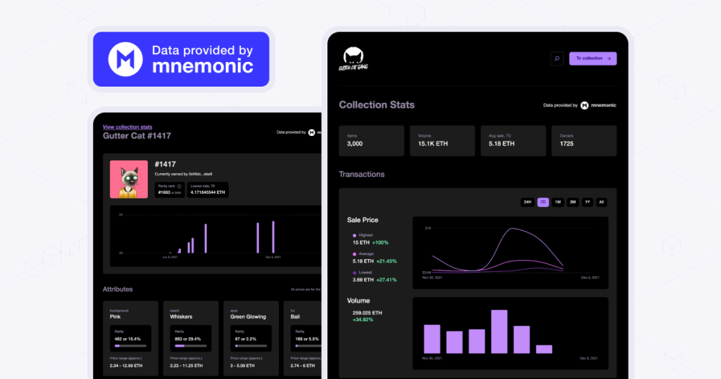Image resolution: width=721 pixels, height=379 pixels.
Task: Click the 3.69 ETH lowest price value
Action: pyautogui.click(x=363, y=280)
